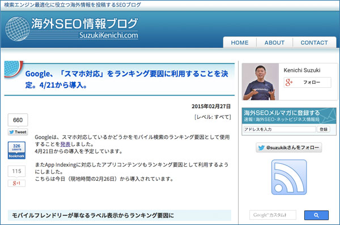The image size is (340, 225).
Task: Click the 660 tweet count box
Action: click(18, 120)
